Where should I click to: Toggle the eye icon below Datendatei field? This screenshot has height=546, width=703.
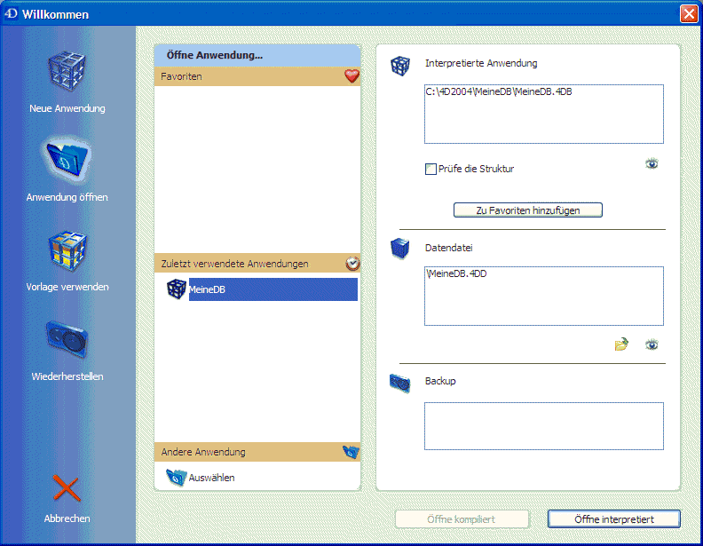point(652,344)
